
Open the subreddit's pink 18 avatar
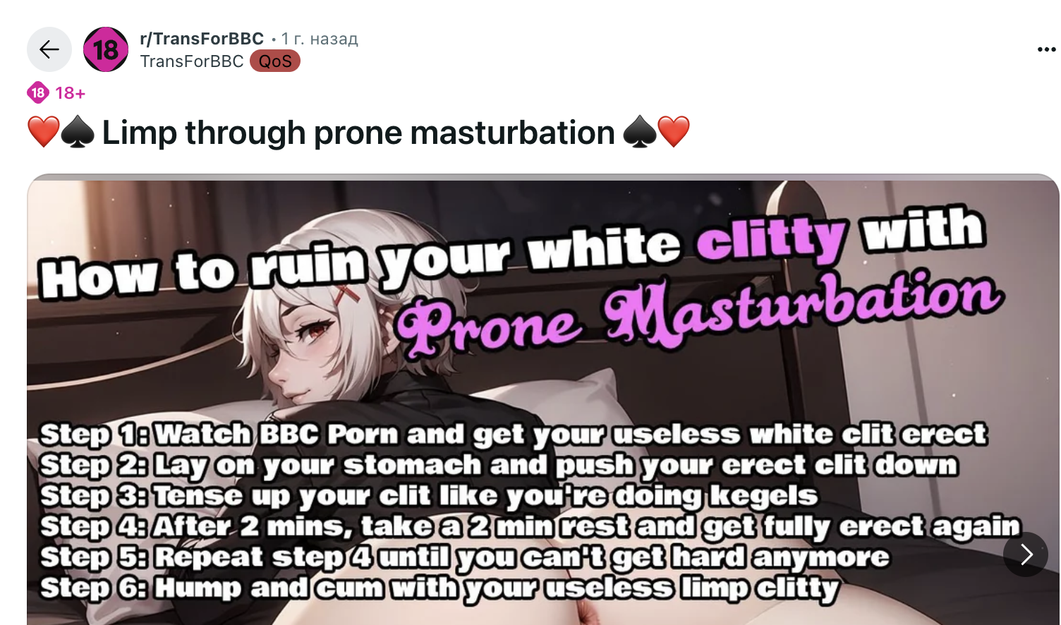106,49
